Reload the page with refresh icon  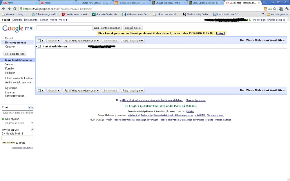click(x=15, y=9)
